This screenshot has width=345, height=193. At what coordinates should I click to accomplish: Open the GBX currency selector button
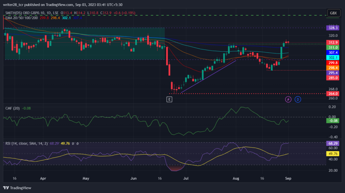click(333, 13)
